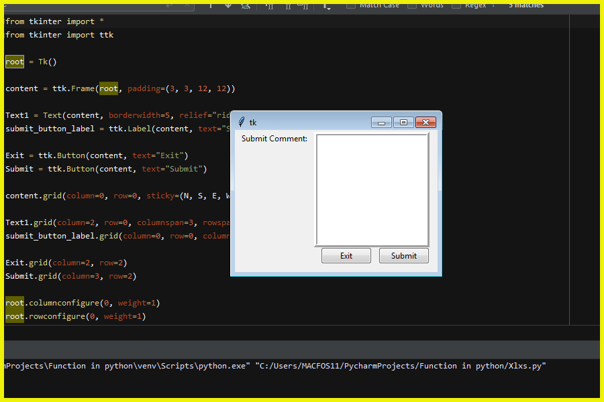Click the 'submit_button_label = ttk.Label' line
The width and height of the screenshot is (604, 402).
117,129
